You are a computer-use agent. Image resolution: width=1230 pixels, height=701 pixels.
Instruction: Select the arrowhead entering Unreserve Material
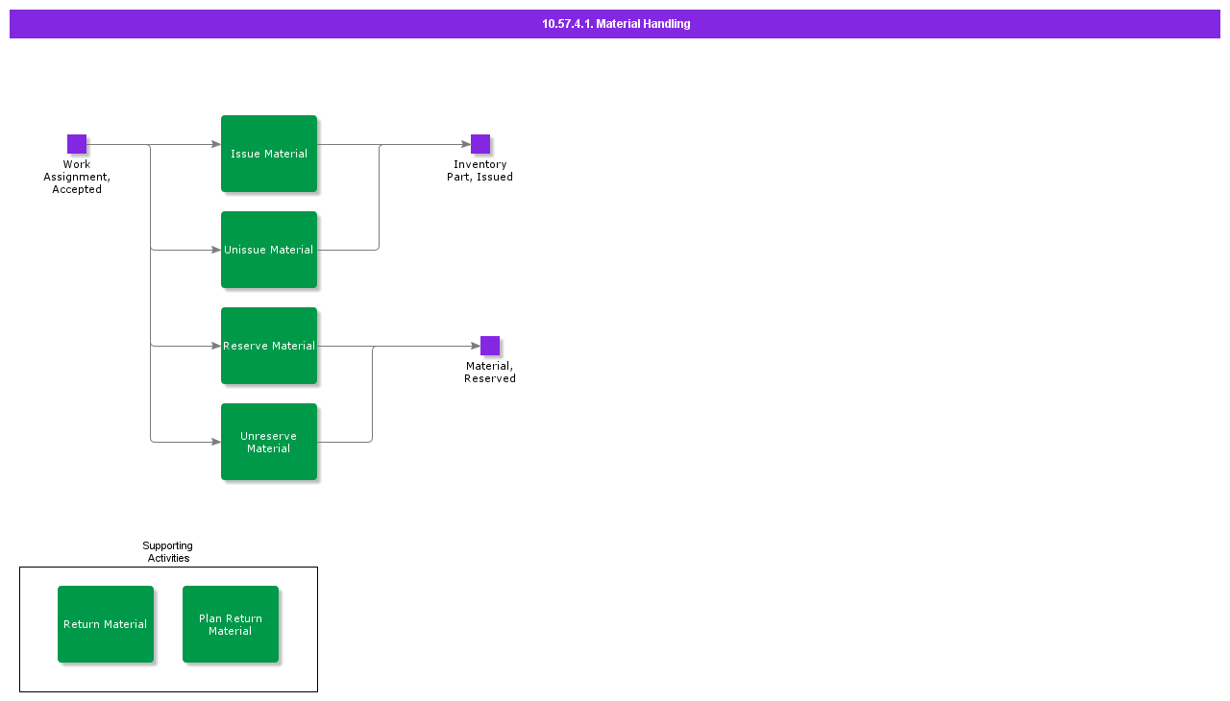point(216,443)
